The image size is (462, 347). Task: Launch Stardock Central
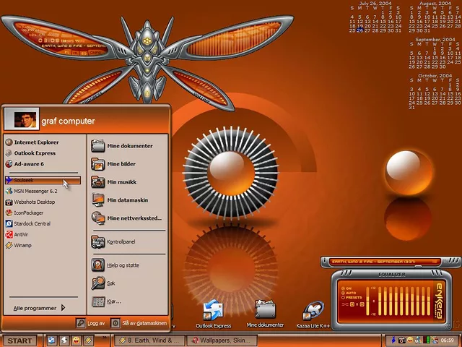[28, 223]
